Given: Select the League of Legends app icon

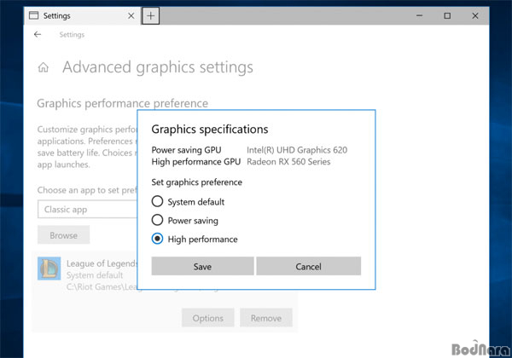Looking at the screenshot, I should (49, 268).
